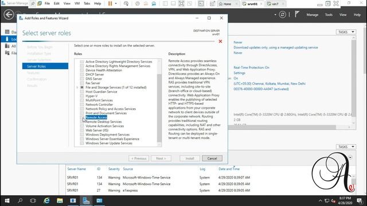
Task: Click the wizard Cancel button
Action: 212,159
